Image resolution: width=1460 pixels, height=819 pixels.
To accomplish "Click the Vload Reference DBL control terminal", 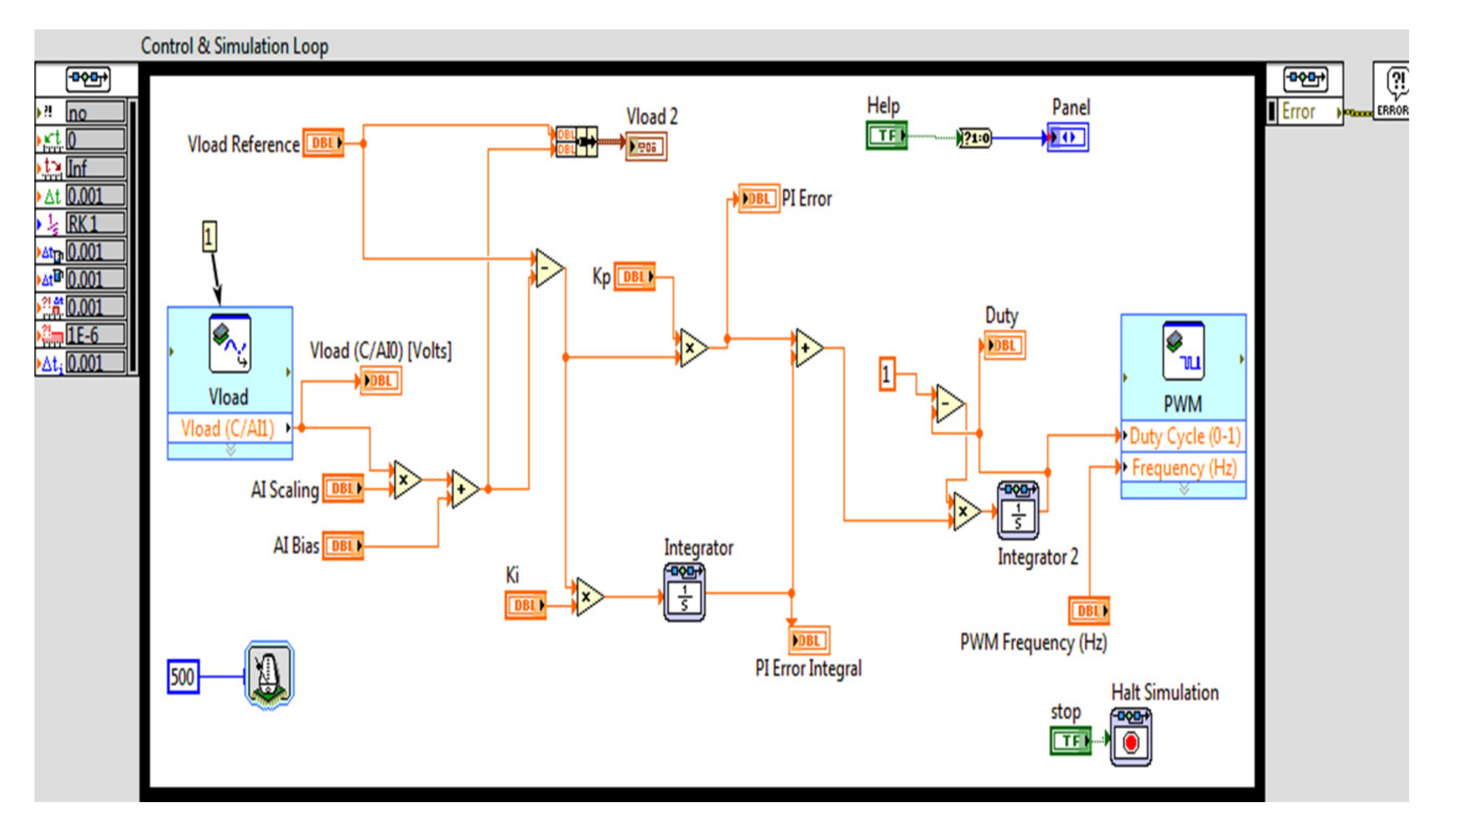I will click(x=323, y=143).
